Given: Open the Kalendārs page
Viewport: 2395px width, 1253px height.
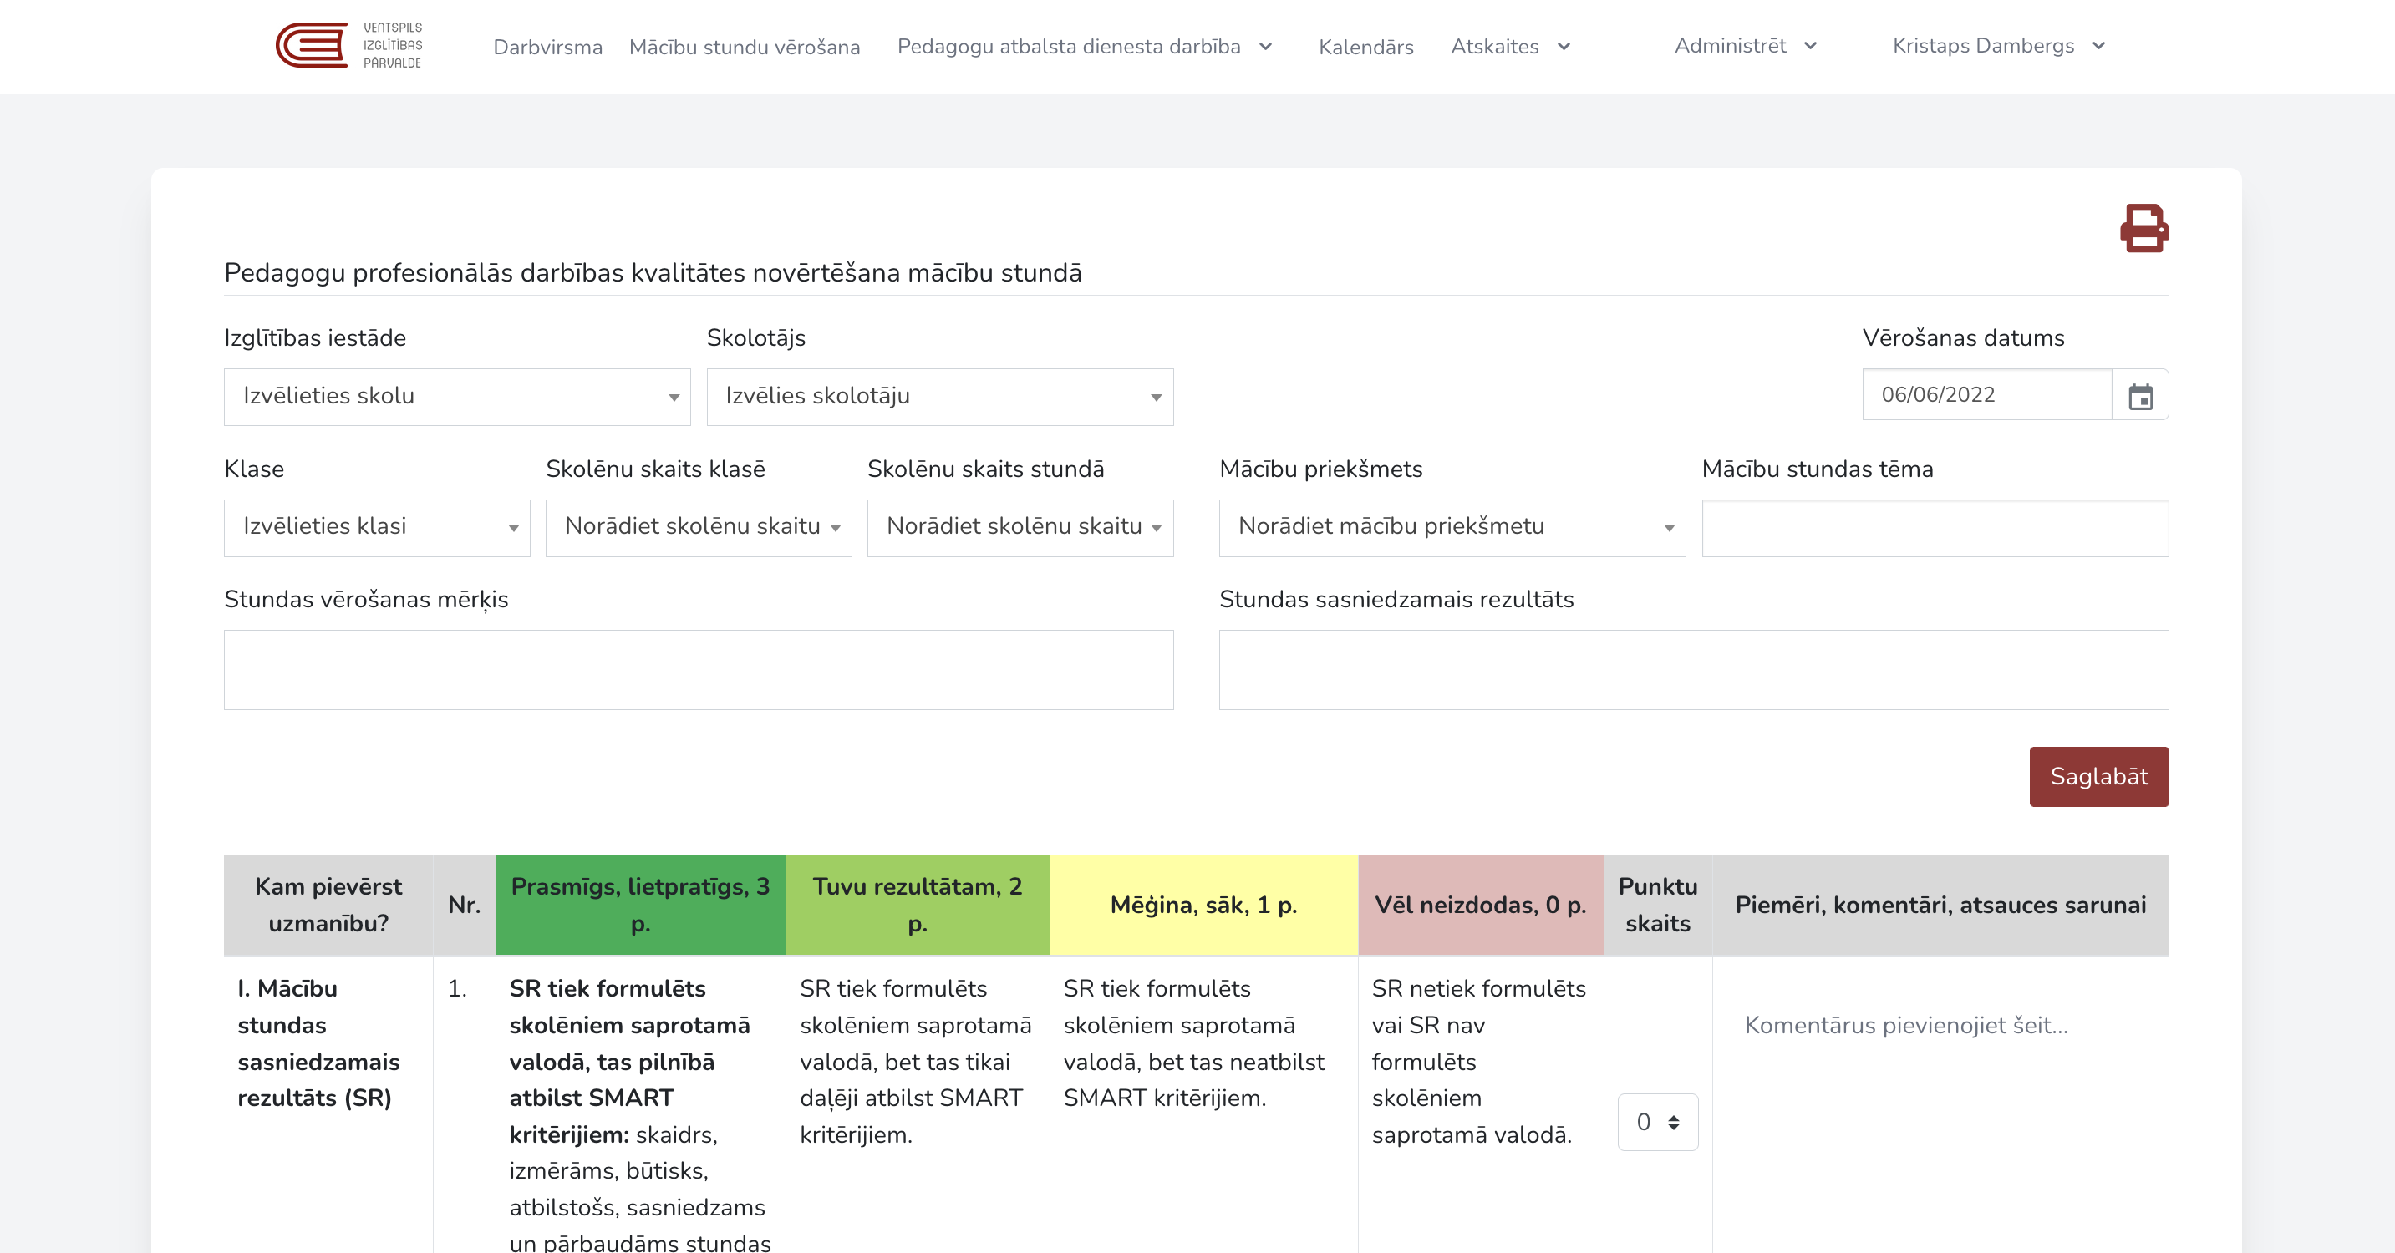Looking at the screenshot, I should 1365,47.
